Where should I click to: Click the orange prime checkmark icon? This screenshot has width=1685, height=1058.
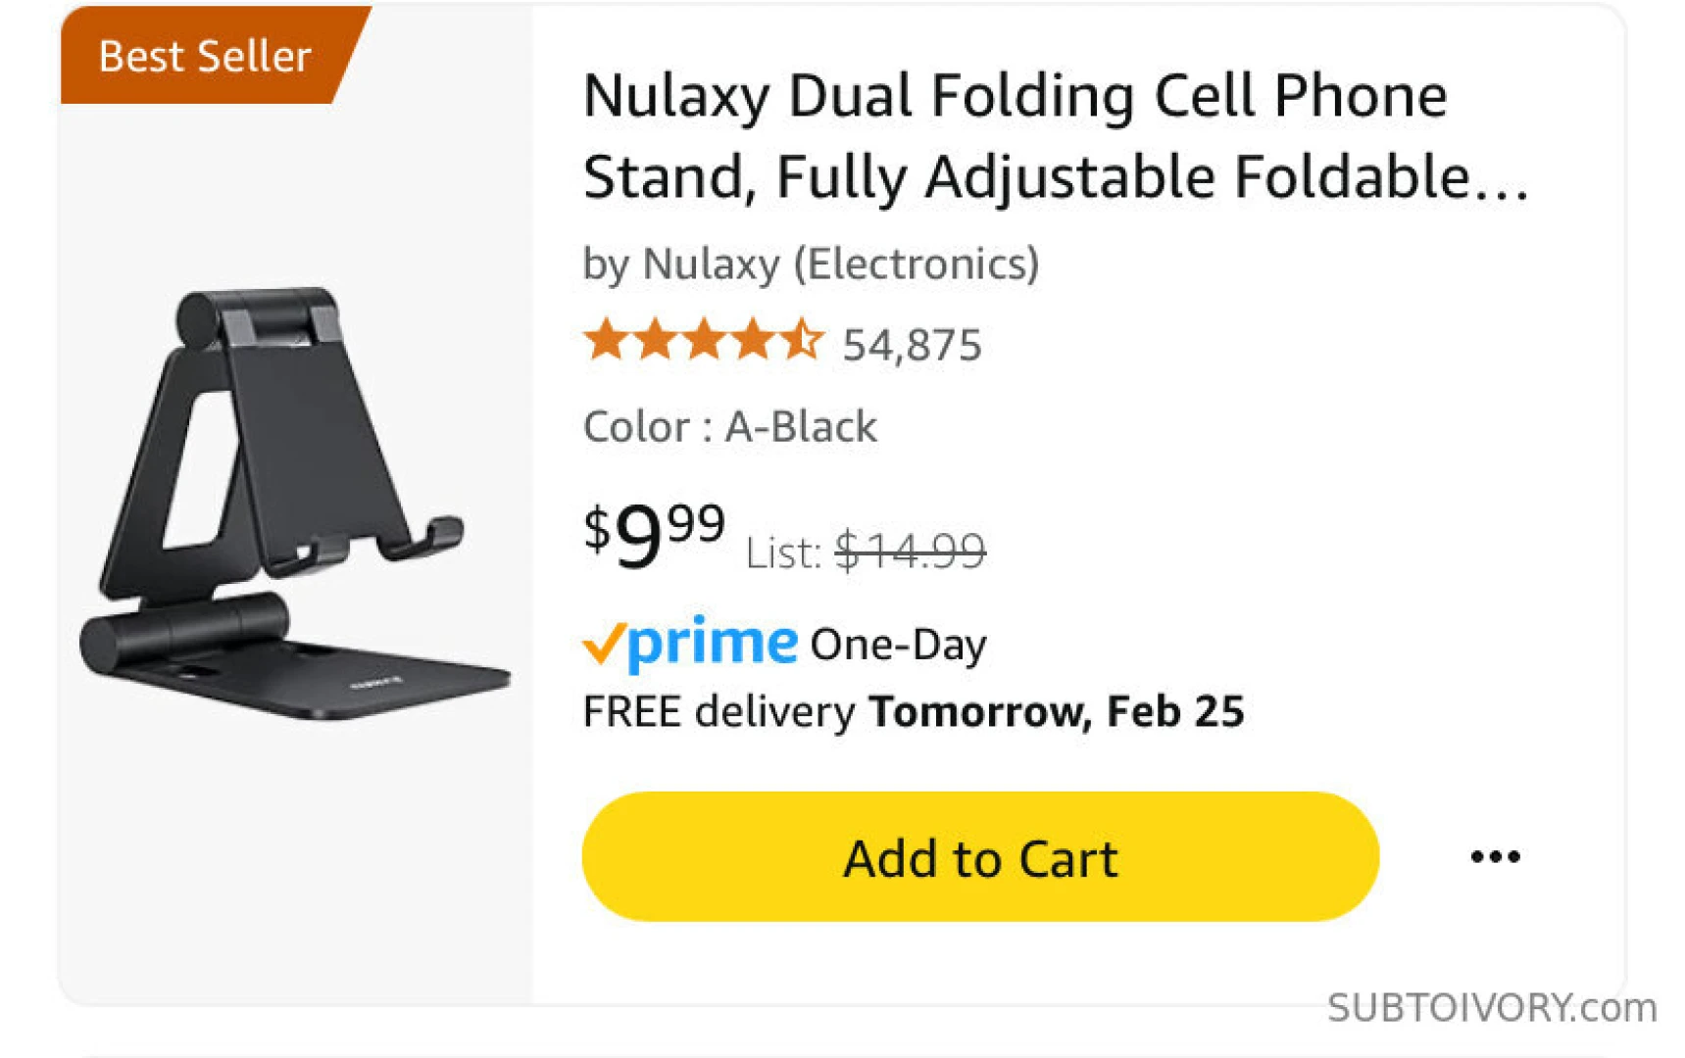602,644
